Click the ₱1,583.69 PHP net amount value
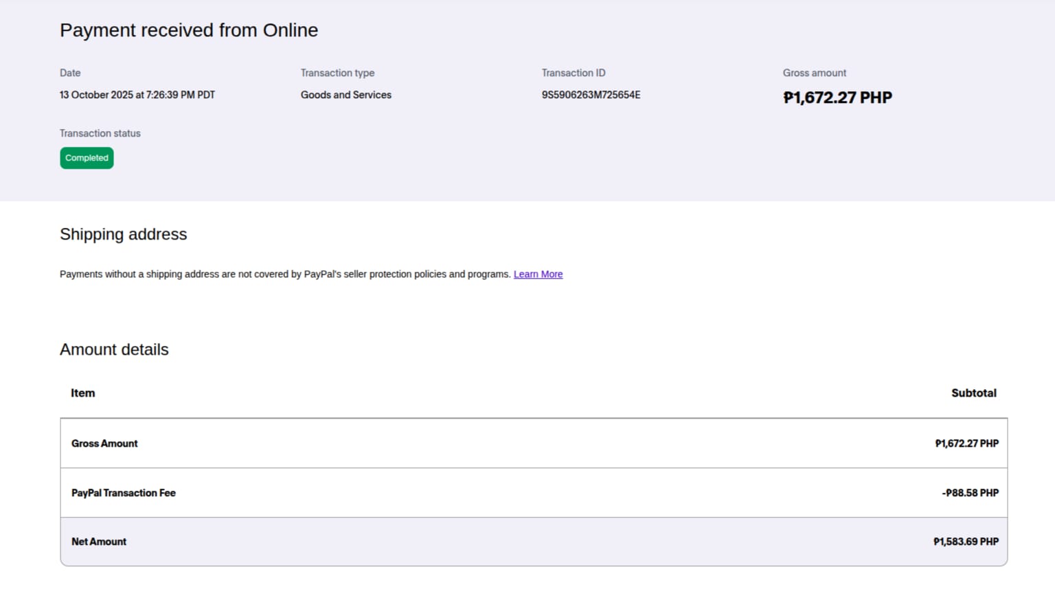The width and height of the screenshot is (1055, 593). 966,542
